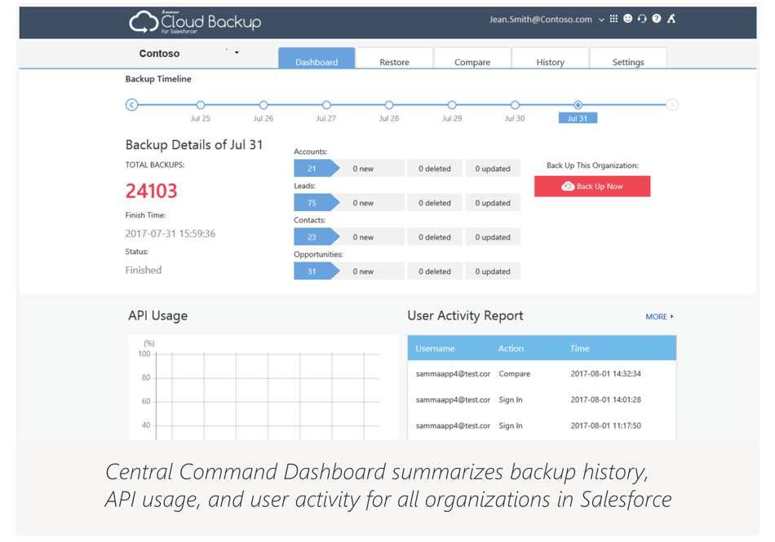Viewport: 775px width, 542px height.
Task: Click the Leads count 75 badge
Action: (317, 202)
